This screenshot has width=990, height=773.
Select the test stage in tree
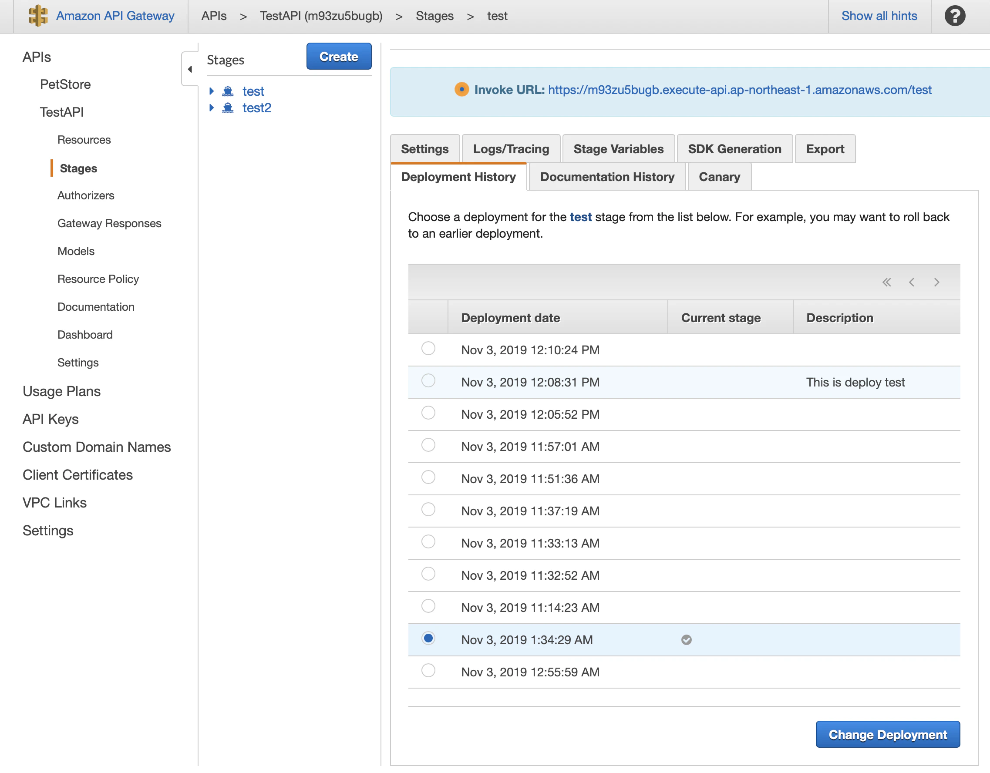(253, 91)
